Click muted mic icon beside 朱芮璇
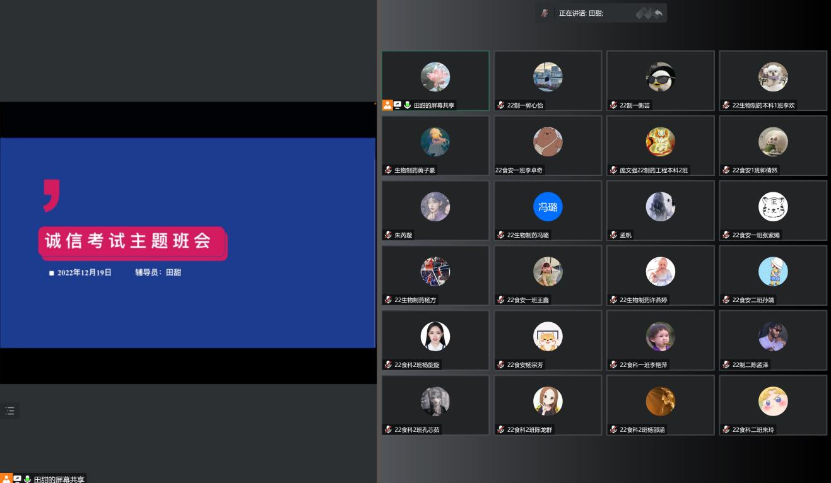Viewport: 831px width, 483px height. point(388,235)
